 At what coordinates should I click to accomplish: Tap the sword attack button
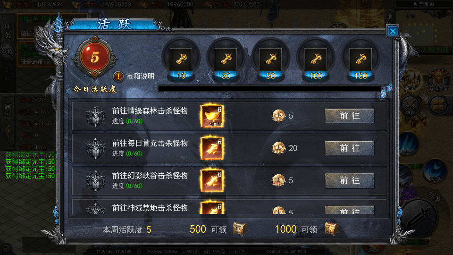click(419, 216)
